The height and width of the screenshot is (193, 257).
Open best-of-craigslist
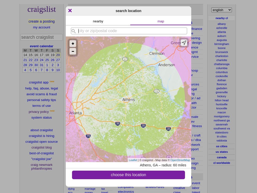click(x=42, y=153)
